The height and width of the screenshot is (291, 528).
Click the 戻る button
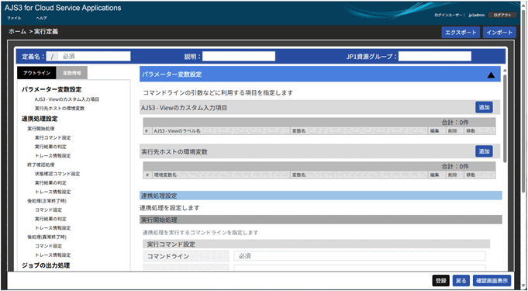[461, 281]
